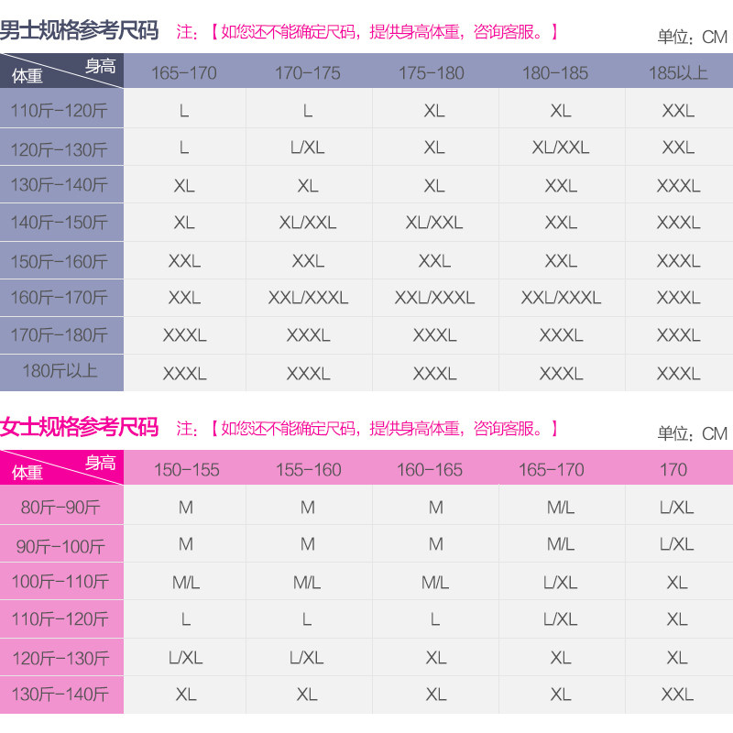Select the 170-175 height column header
The image size is (733, 733).
(308, 73)
